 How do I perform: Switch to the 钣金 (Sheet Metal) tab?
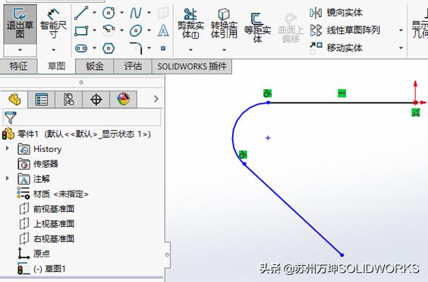[95, 66]
